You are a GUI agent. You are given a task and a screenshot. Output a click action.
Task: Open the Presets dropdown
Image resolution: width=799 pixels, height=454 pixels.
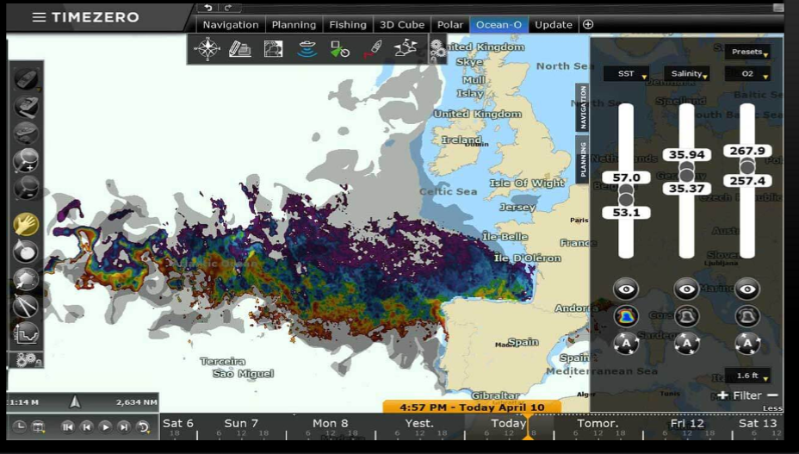[x=747, y=52]
